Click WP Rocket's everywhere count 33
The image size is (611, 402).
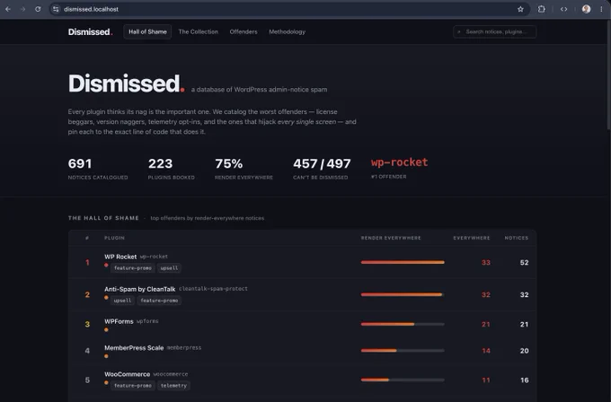[485, 263]
